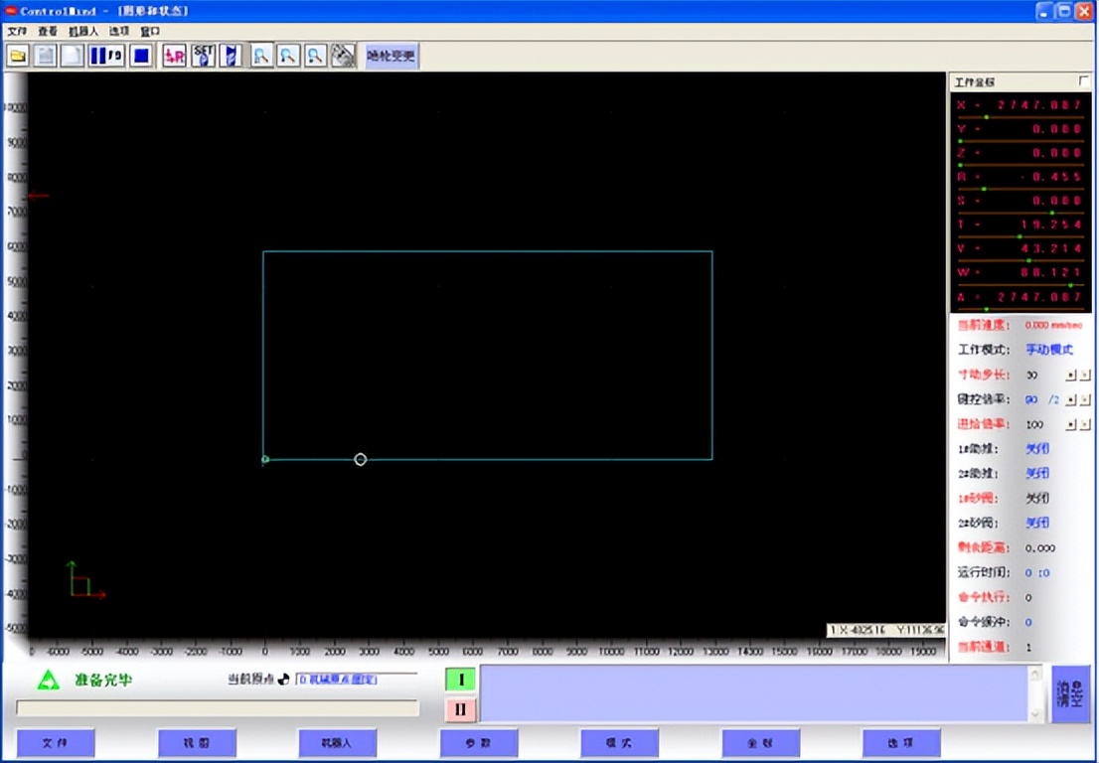Click the SET toolbar icon
Screen dimensions: 1099x763
tap(203, 56)
